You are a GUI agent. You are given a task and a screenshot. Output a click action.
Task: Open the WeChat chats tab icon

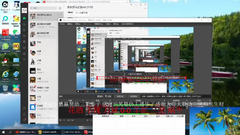pyautogui.click(x=24, y=18)
